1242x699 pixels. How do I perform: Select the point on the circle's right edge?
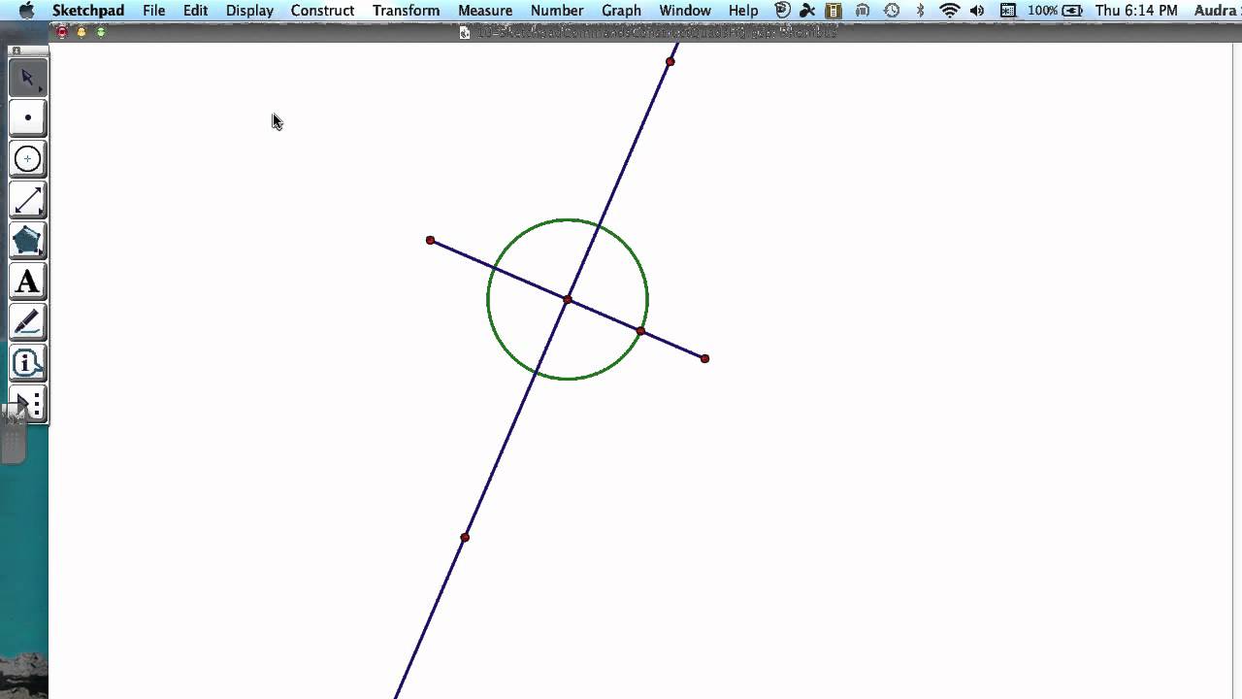640,331
